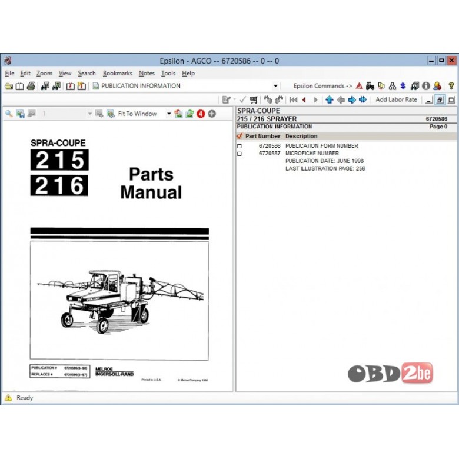Click the blue dollar sign pricing icon
The width and height of the screenshot is (459, 459).
(403, 86)
